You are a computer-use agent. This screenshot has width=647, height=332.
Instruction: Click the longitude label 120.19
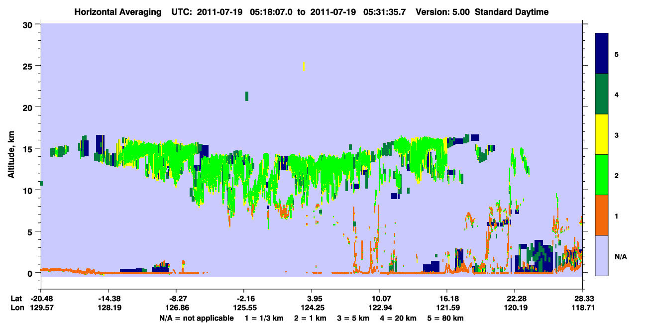[x=515, y=308]
